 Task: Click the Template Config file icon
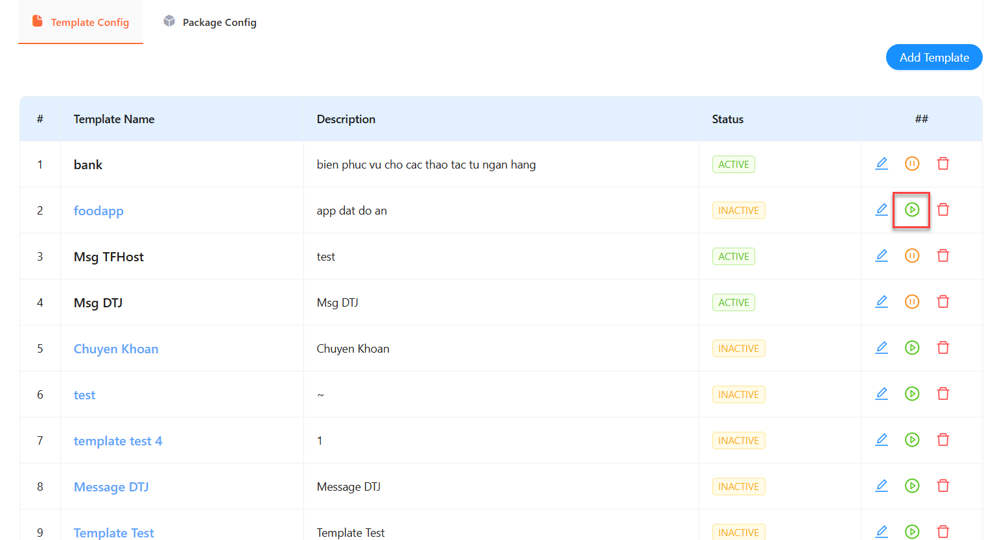[x=36, y=21]
